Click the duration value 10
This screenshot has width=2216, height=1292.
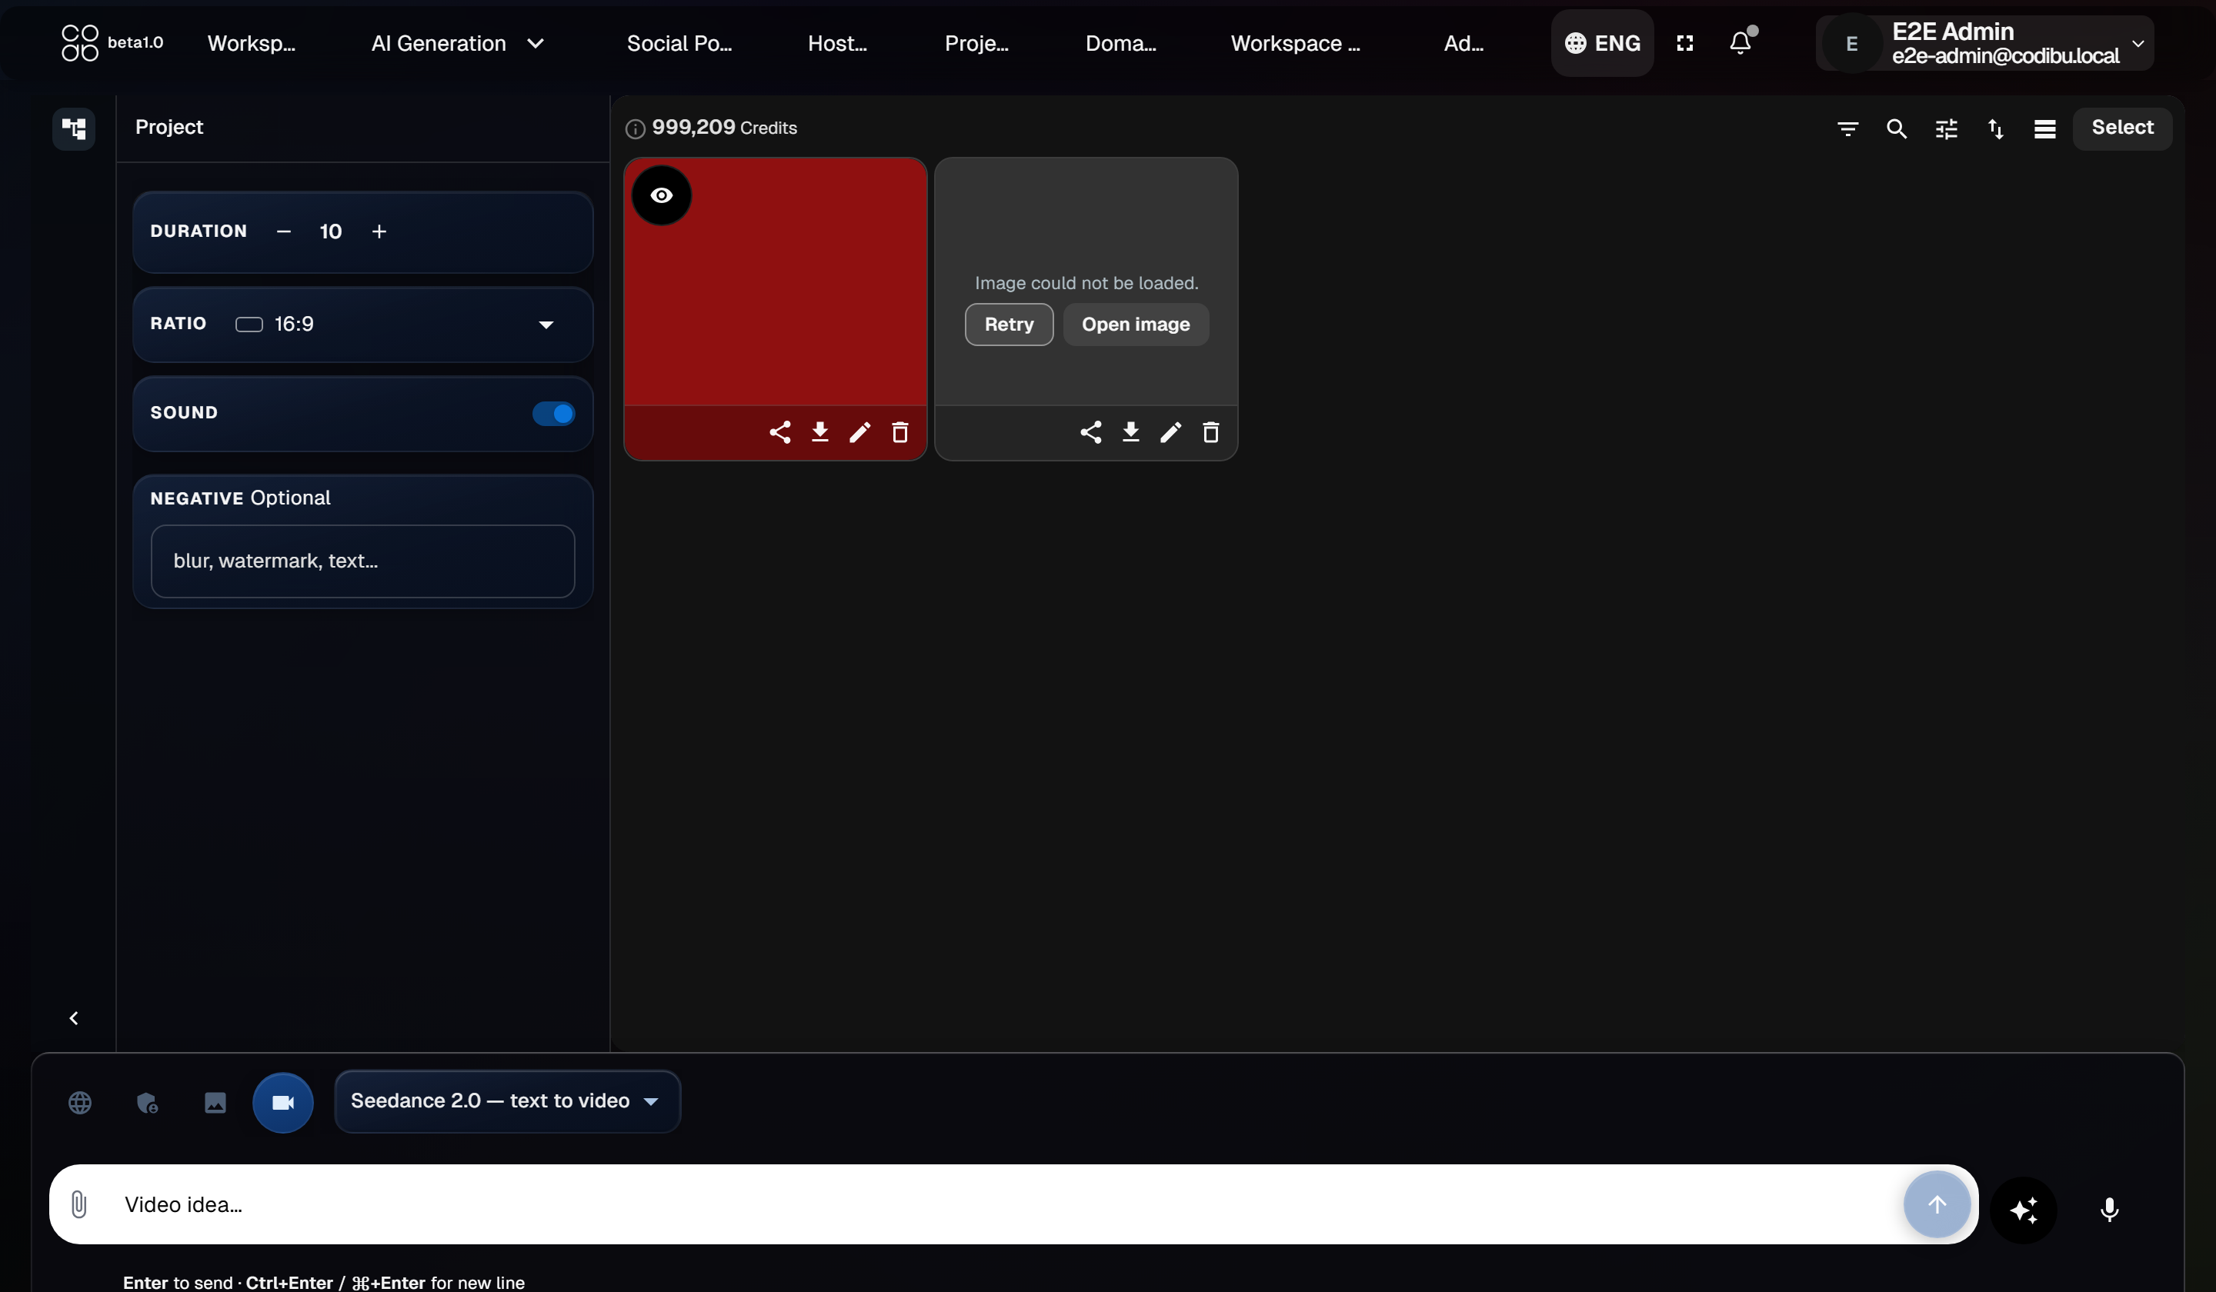pos(331,231)
